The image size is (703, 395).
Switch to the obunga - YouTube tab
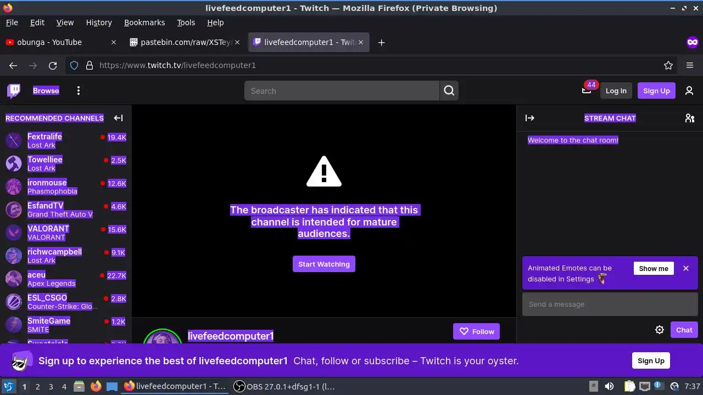pyautogui.click(x=62, y=42)
